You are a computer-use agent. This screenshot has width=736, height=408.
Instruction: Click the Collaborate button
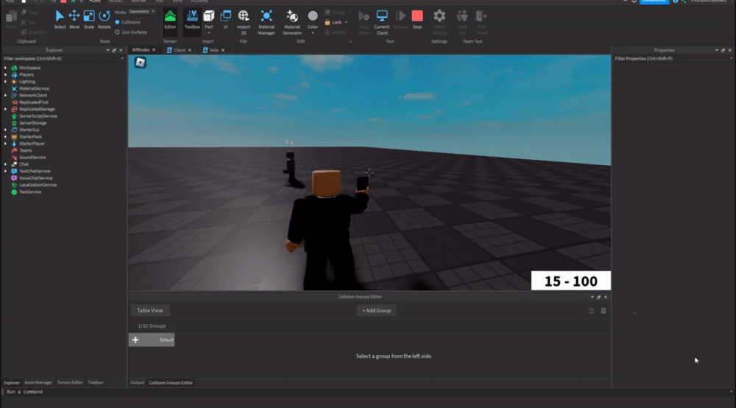(654, 1)
